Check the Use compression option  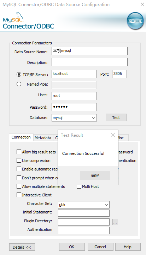pos(19,161)
